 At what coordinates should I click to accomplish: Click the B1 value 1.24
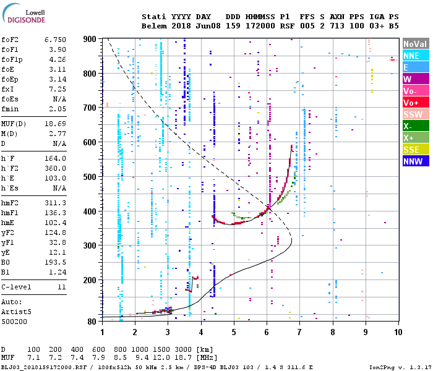pos(58,272)
